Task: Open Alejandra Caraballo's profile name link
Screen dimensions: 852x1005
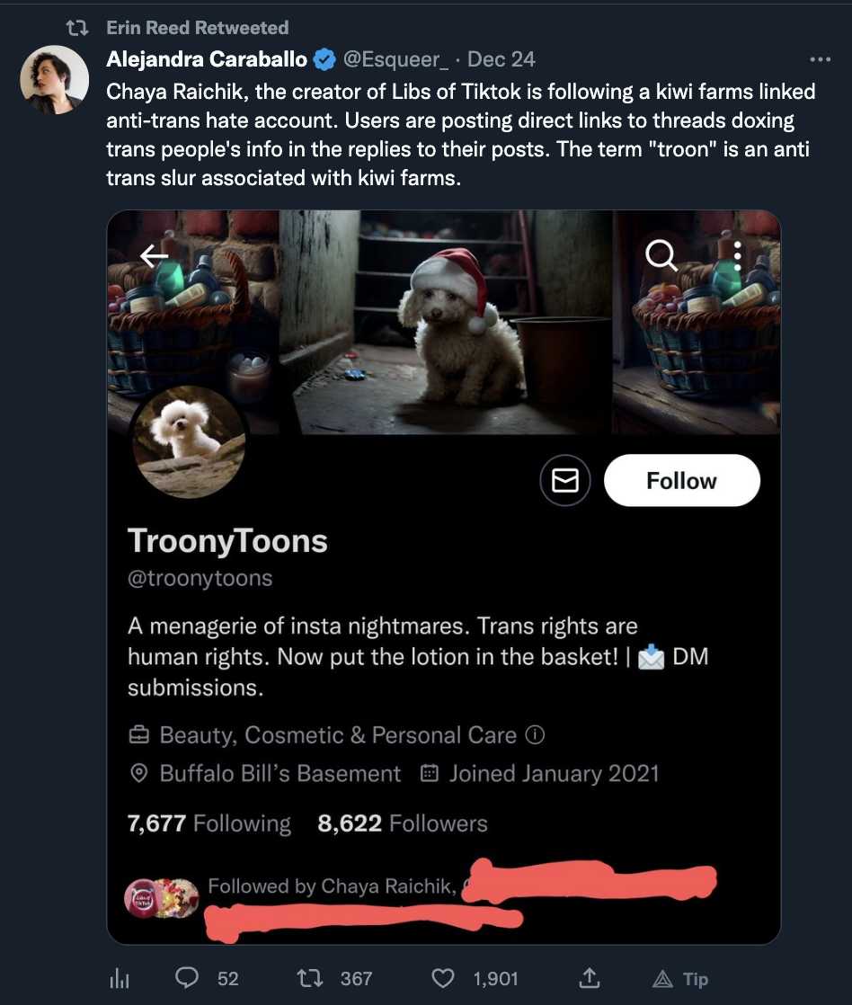Action: (x=209, y=59)
